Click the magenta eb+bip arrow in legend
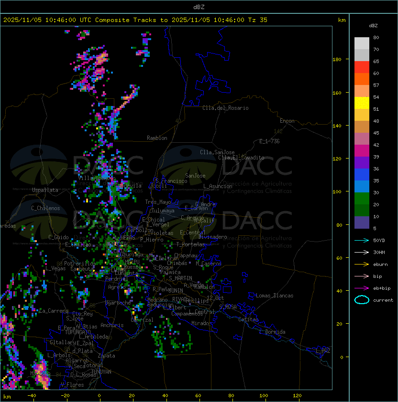398x402 pixels. coord(362,288)
